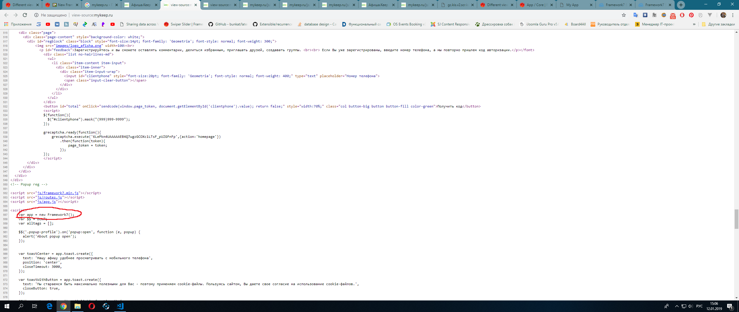The image size is (739, 312).
Task: Open the Chrome profile avatar
Action: click(723, 15)
